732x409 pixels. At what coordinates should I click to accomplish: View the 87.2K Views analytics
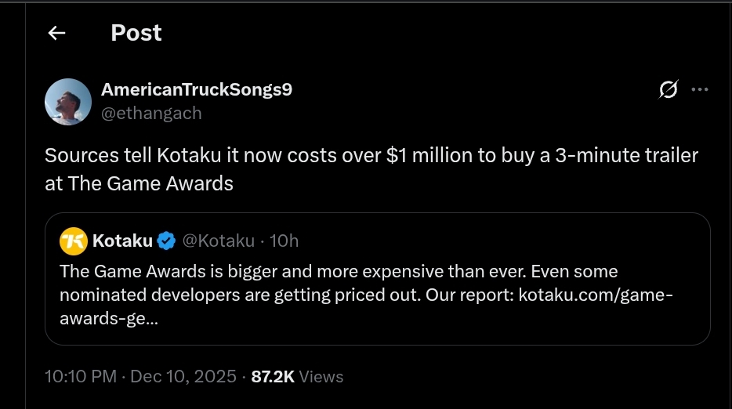point(297,376)
